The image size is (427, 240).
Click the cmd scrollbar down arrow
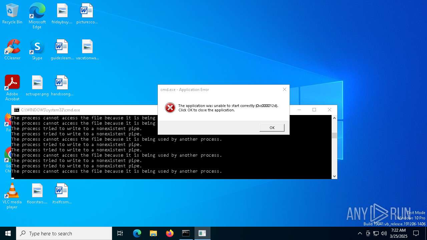[334, 176]
